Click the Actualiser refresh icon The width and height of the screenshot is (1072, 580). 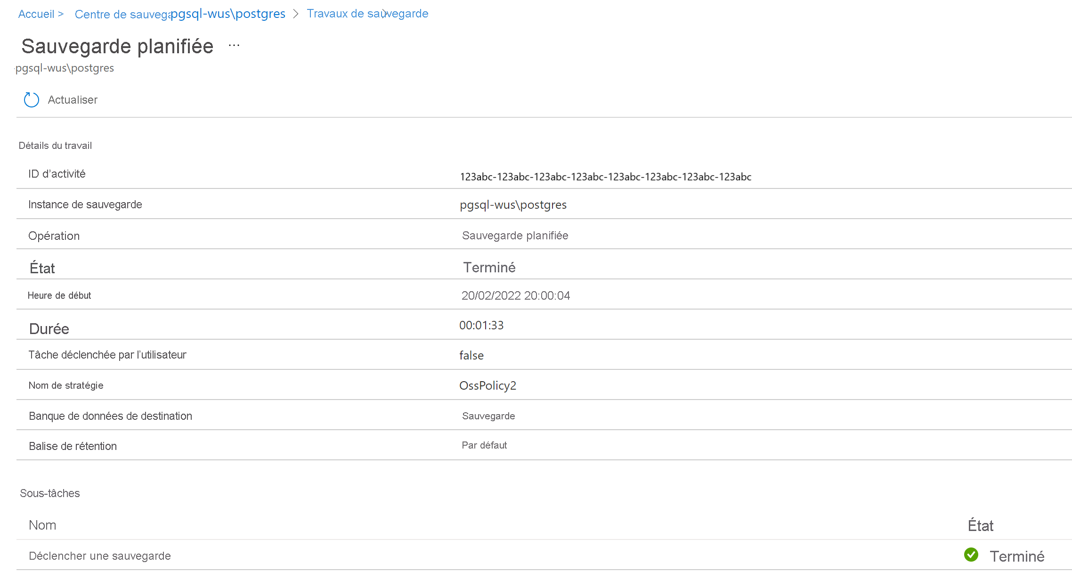point(32,100)
